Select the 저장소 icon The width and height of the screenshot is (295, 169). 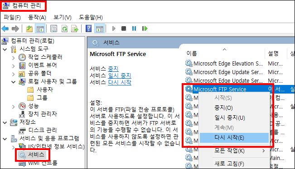(x=14, y=122)
